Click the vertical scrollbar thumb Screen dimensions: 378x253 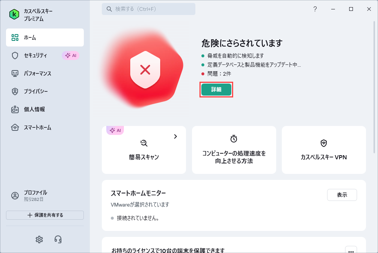pyautogui.click(x=374, y=87)
